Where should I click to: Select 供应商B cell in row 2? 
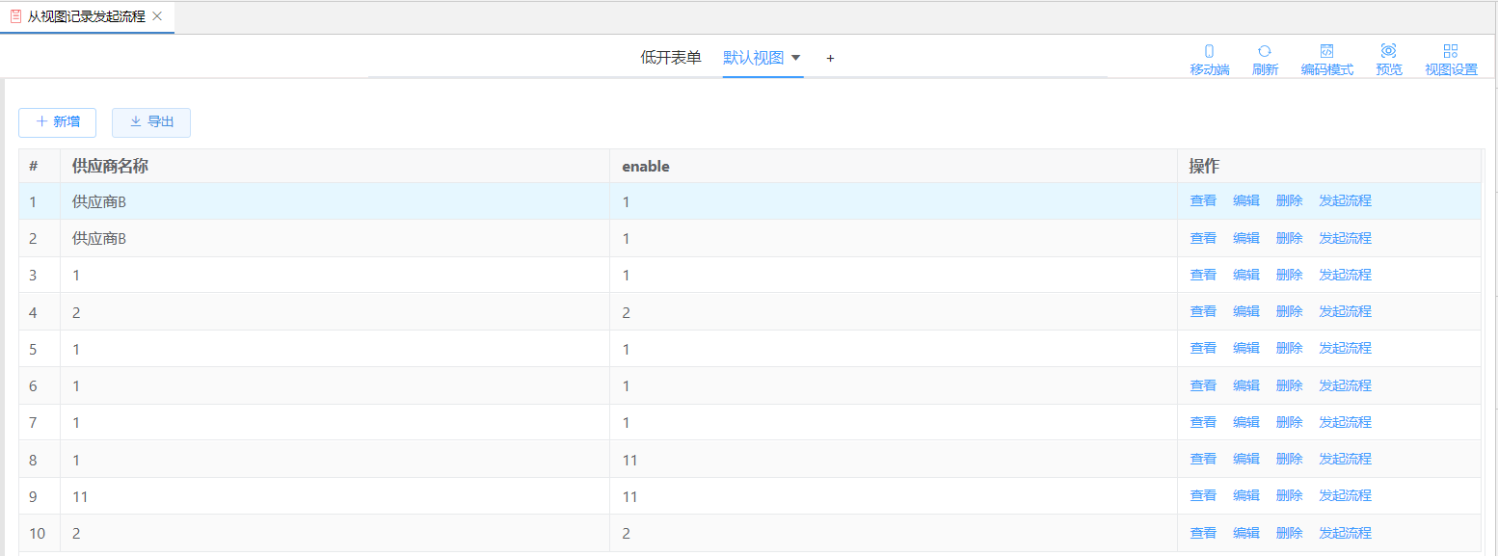pyautogui.click(x=99, y=238)
